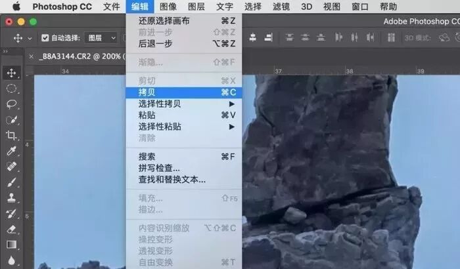Close the 编辑 menu from menu bar
Image resolution: width=460 pixels, height=269 pixels.
(x=140, y=7)
